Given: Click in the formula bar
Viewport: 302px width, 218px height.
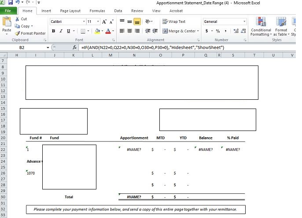Looking at the screenshot, I should coord(187,47).
